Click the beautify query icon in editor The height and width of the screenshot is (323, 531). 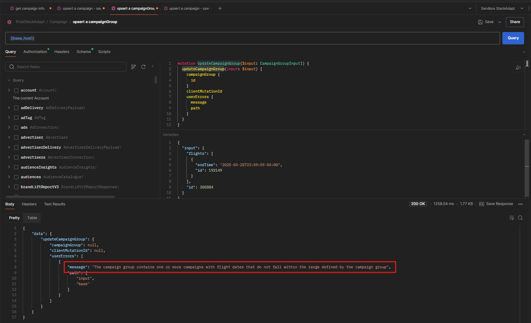(x=518, y=67)
